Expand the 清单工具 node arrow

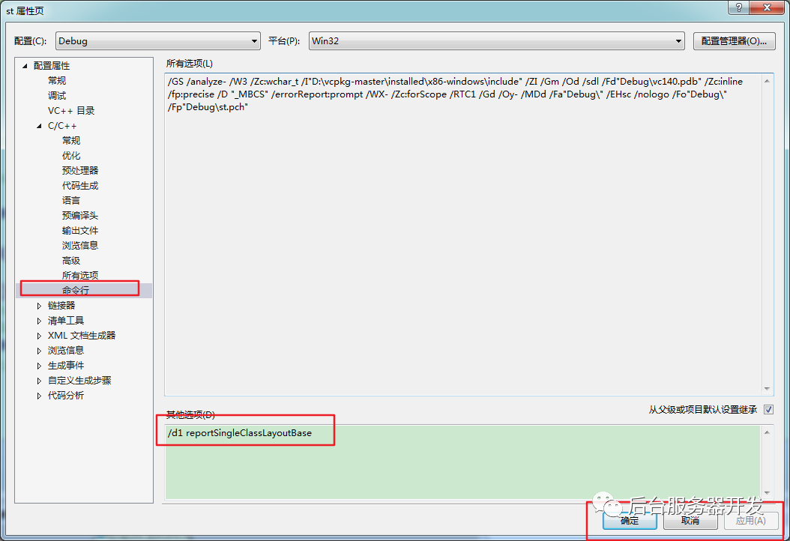click(40, 321)
